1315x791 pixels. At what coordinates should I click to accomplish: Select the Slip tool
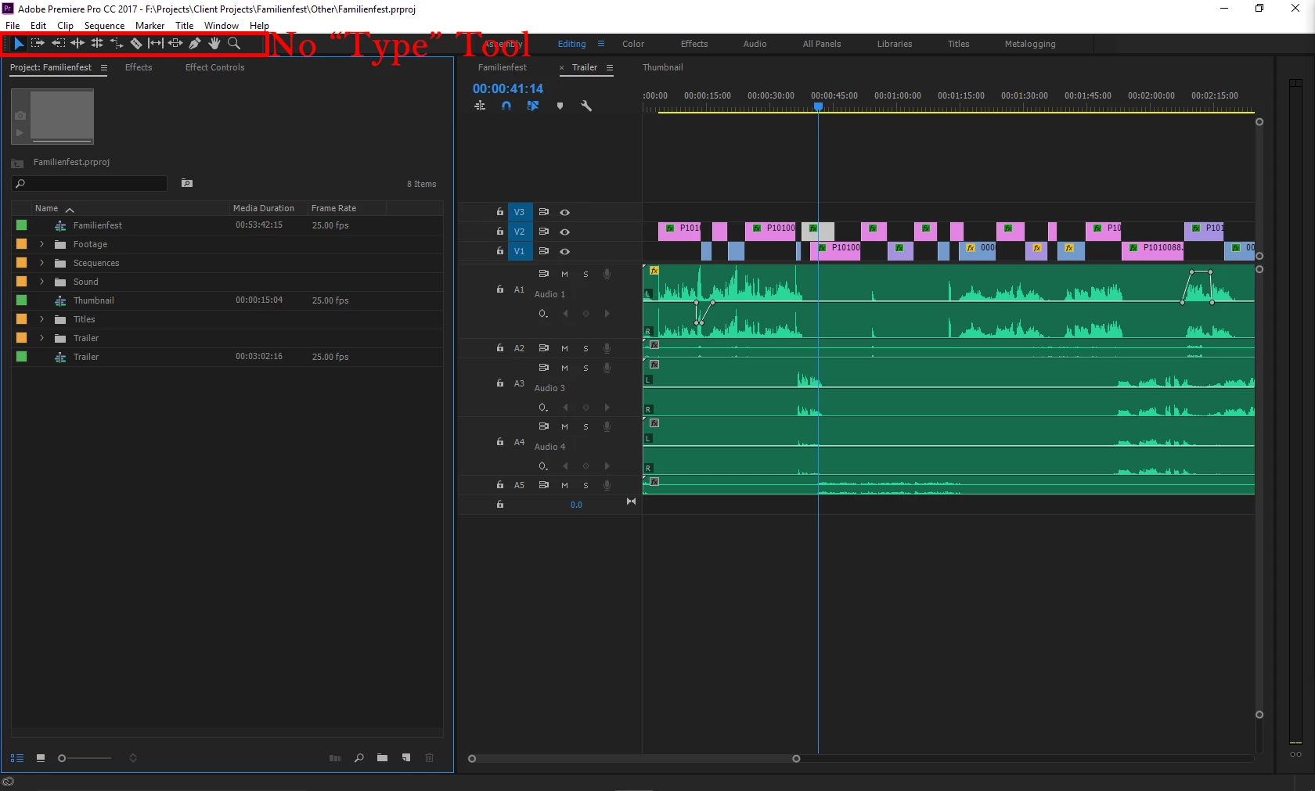coord(156,44)
